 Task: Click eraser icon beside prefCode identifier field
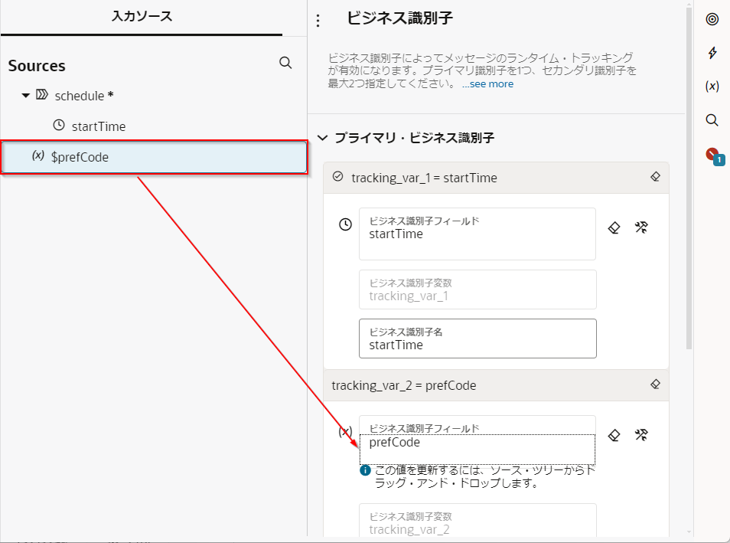click(613, 435)
